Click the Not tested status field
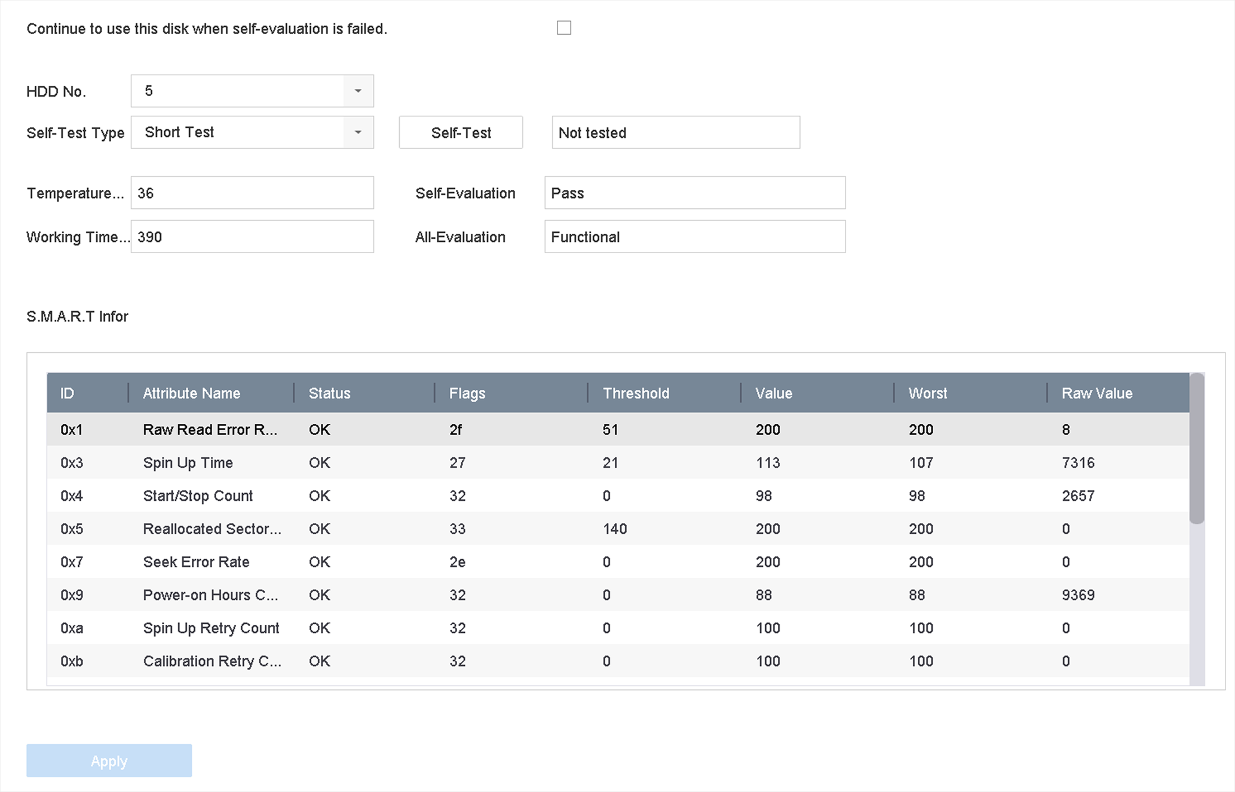The height and width of the screenshot is (792, 1235). click(x=675, y=132)
